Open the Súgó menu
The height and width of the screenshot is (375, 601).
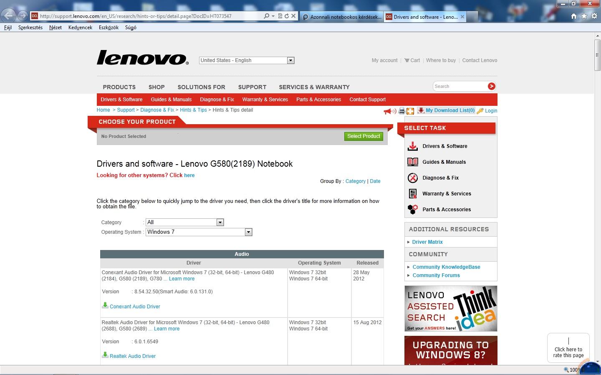131,27
